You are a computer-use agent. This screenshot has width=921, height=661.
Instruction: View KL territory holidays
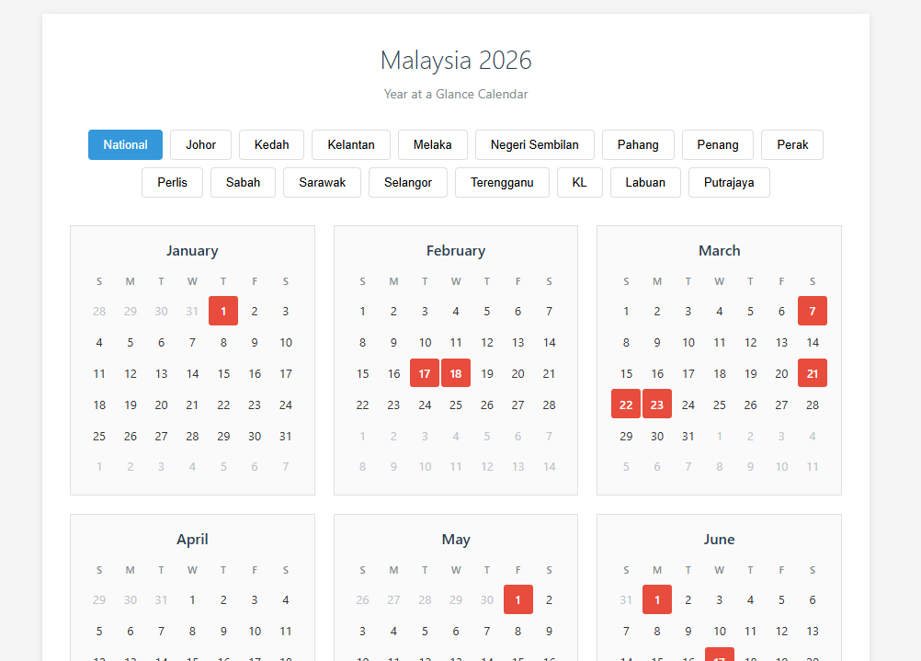(579, 182)
